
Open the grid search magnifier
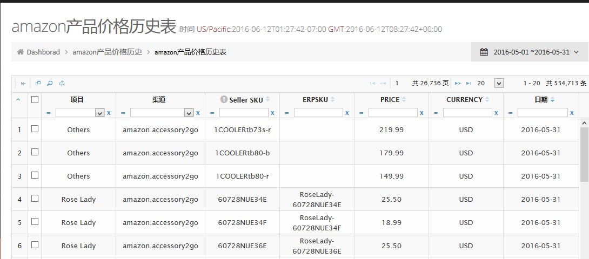[x=50, y=83]
